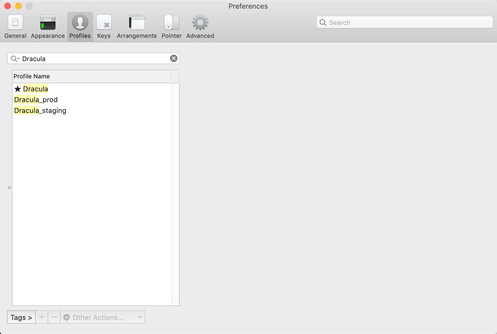Open the Other Actions dropdown
This screenshot has width=497, height=334.
[x=103, y=317]
